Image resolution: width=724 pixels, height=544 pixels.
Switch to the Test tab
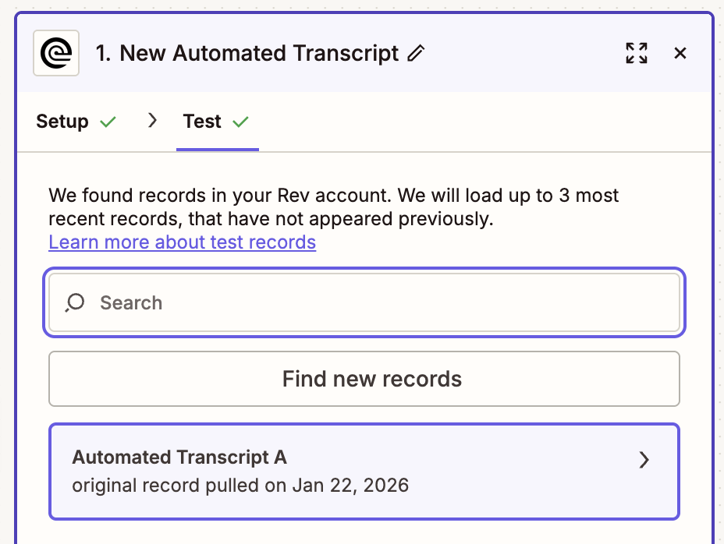(x=202, y=122)
